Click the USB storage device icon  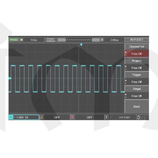tap(138, 117)
